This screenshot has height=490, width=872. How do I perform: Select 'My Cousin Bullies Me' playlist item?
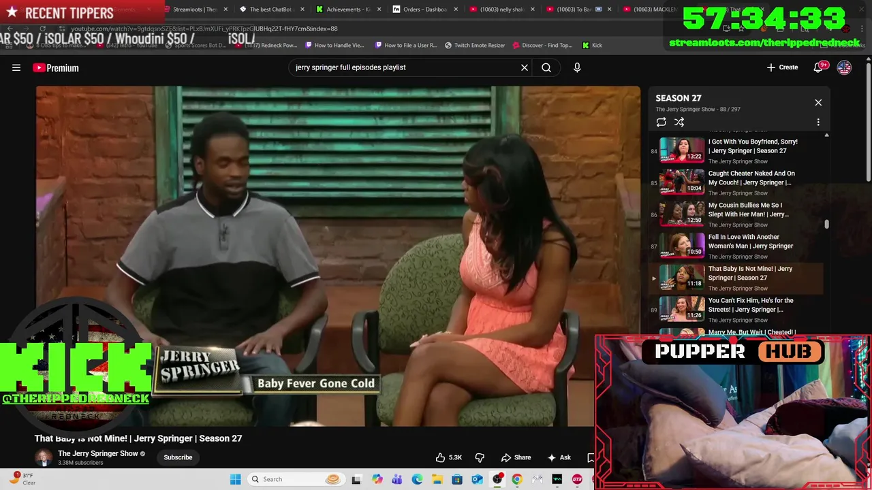point(739,214)
